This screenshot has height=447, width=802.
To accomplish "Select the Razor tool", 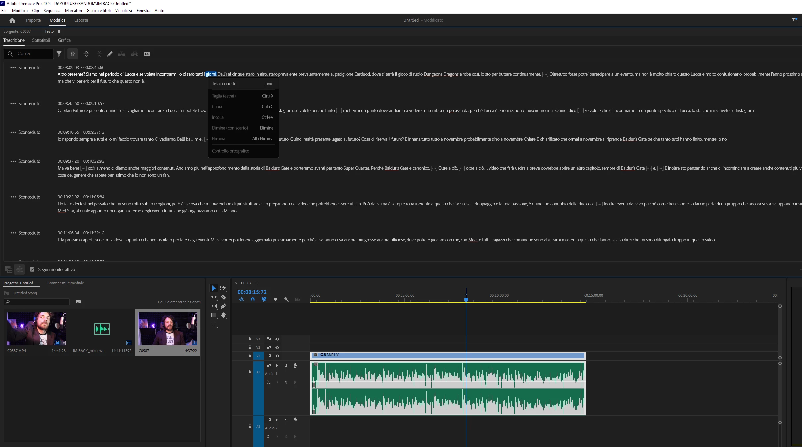I will pyautogui.click(x=223, y=297).
